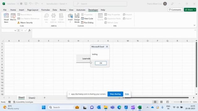198x111 pixels.
Task: Click OK in the Microsoft Excel message box
Action: click(101, 63)
